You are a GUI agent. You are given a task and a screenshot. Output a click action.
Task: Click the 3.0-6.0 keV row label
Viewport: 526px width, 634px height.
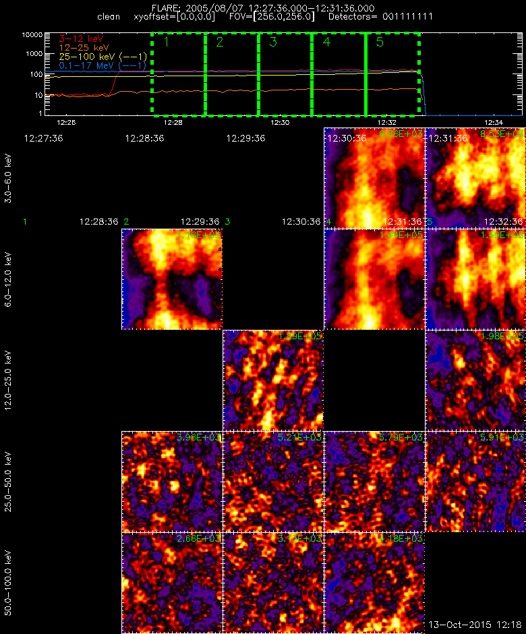coord(9,178)
